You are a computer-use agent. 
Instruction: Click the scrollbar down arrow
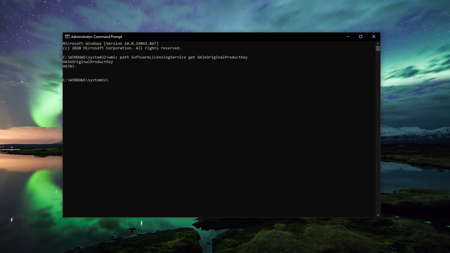click(377, 215)
